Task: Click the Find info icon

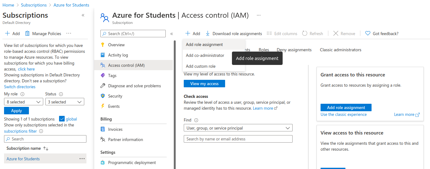Action: pyautogui.click(x=196, y=120)
